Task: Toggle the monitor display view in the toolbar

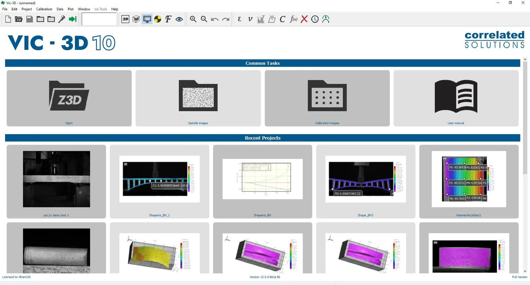Action: (x=147, y=19)
